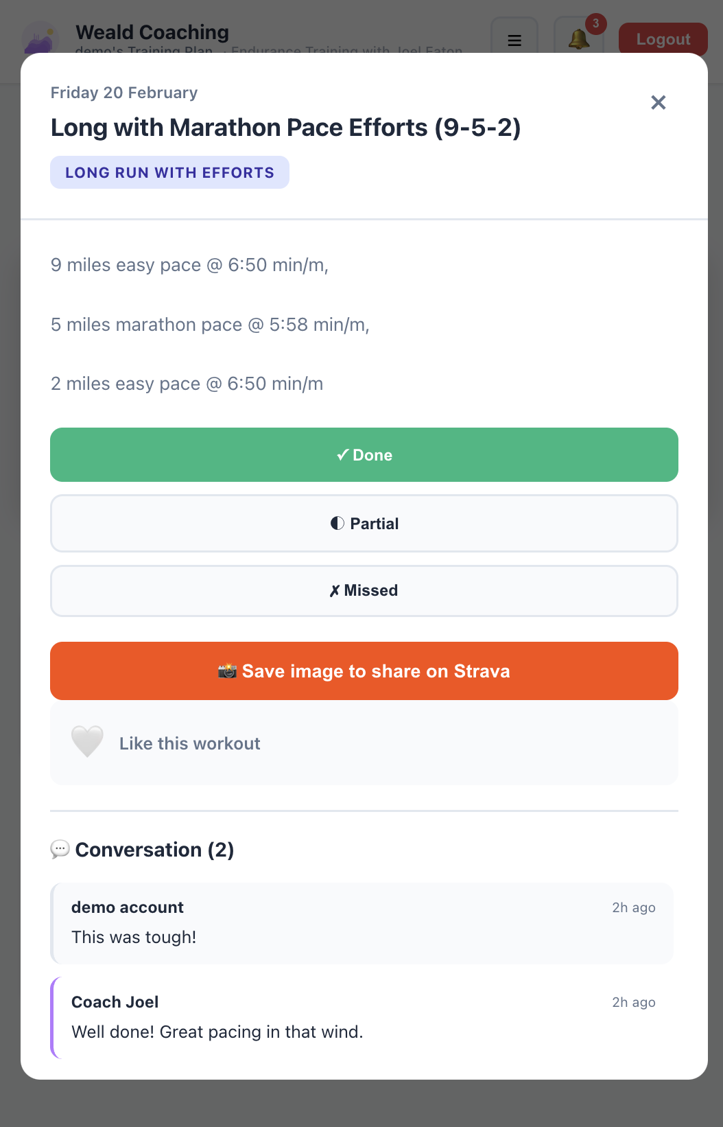
Task: Close the workout details modal
Action: (x=658, y=103)
